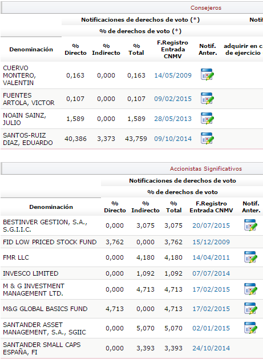This screenshot has width=263, height=359.
Task: Open previous notification icon for M&G Global Basics Fund
Action: (x=250, y=308)
